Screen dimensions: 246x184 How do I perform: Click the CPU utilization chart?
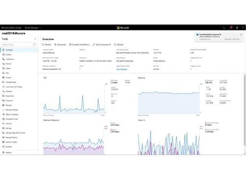pos(74,99)
